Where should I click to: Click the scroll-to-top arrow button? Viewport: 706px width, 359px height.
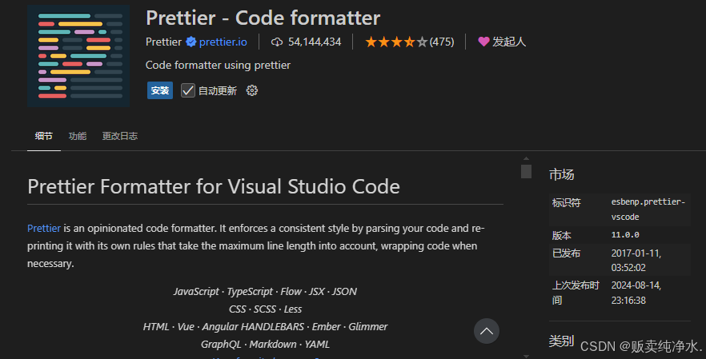coord(487,331)
